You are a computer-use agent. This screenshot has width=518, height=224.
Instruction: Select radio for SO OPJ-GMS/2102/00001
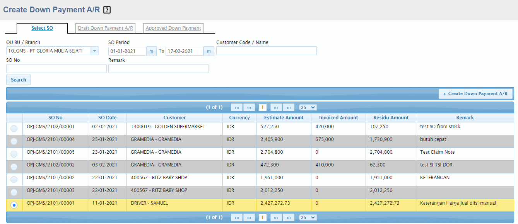(14, 129)
